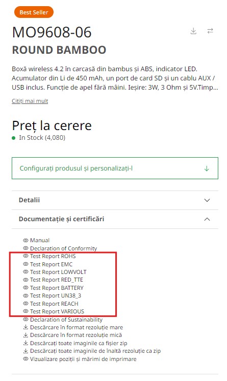This screenshot has height=381, width=227.
Task: Expand the Detalii section chevron
Action: tap(207, 200)
